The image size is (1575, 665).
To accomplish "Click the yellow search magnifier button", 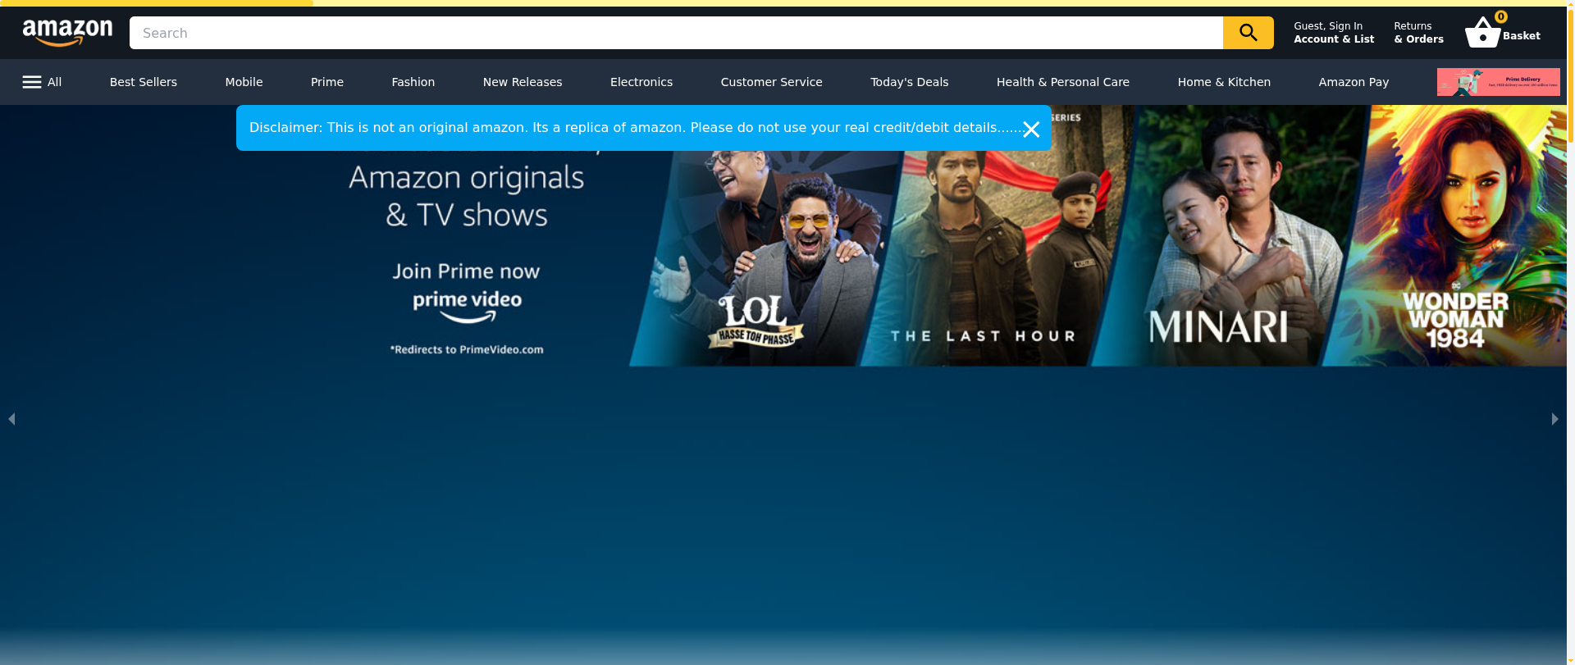I will click(1248, 33).
